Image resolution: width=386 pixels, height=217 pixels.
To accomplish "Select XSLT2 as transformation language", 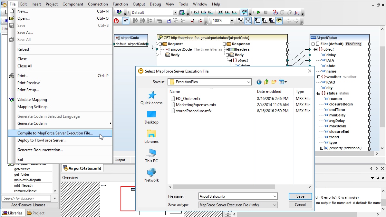I will tap(204, 12).
